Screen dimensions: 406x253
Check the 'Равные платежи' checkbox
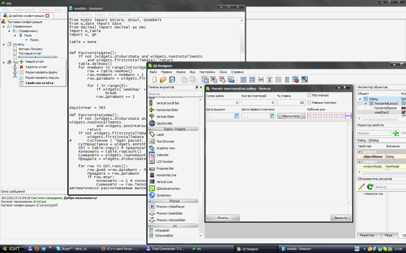309,103
